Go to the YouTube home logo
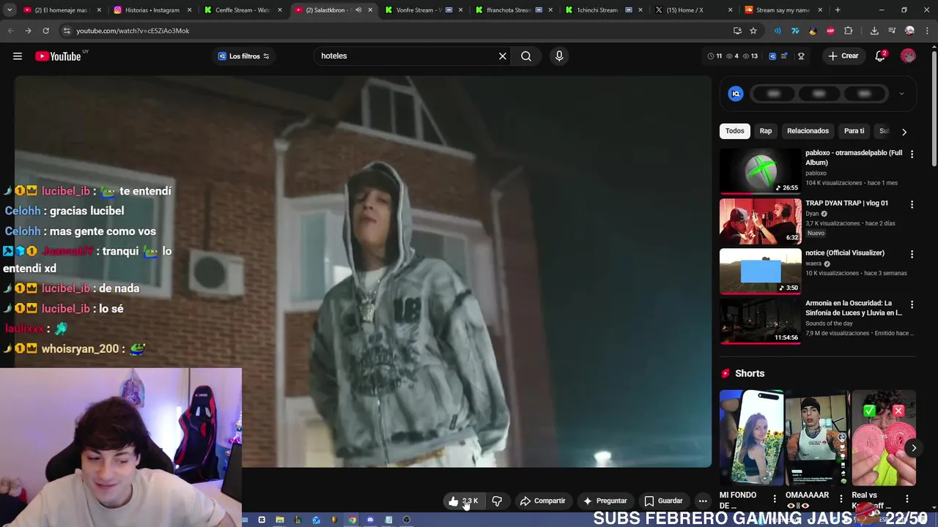Viewport: 938px width, 527px height. tap(58, 56)
